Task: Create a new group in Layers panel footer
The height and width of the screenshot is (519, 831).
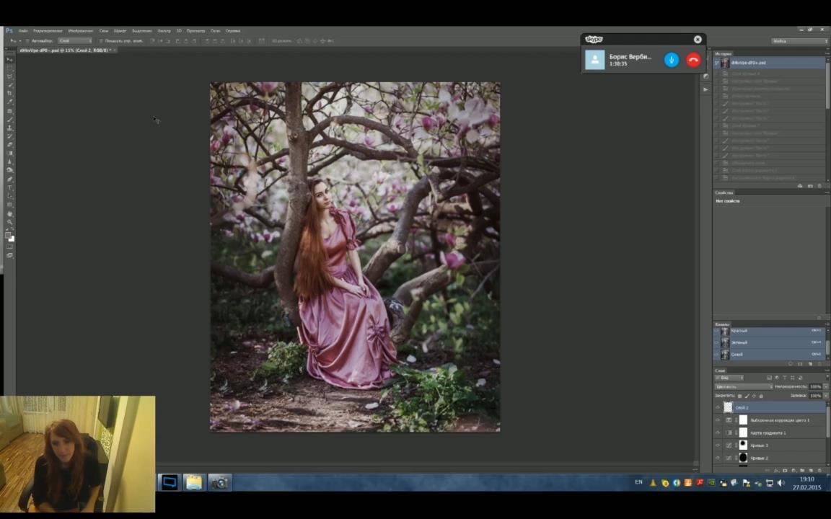Action: [802, 470]
